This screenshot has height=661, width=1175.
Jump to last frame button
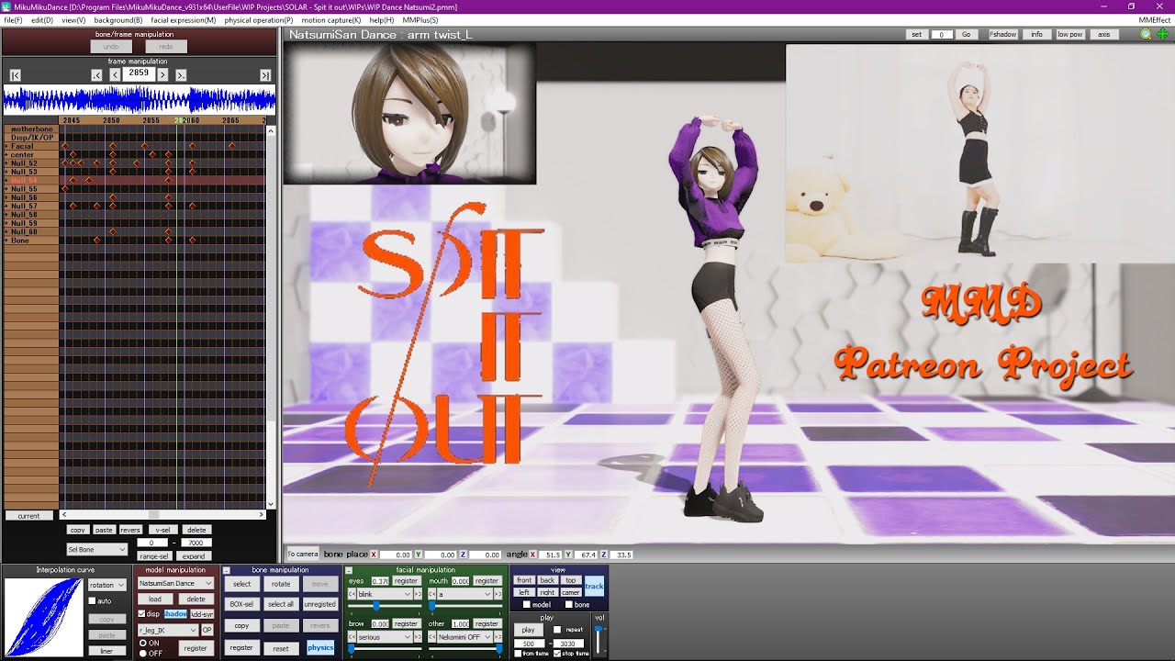point(265,75)
